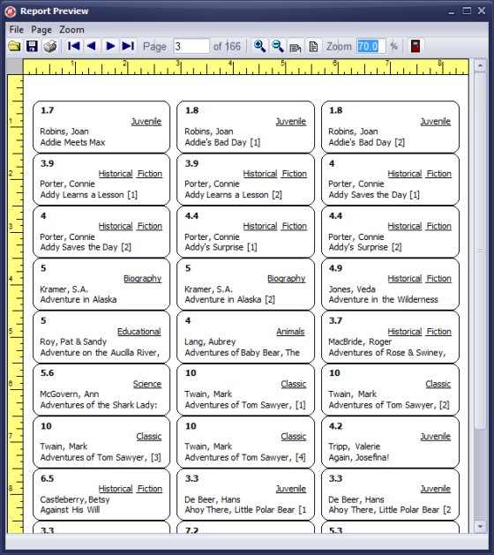Click reading level '3.7' on MacBride label
This screenshot has height=555, width=494.
(x=335, y=320)
